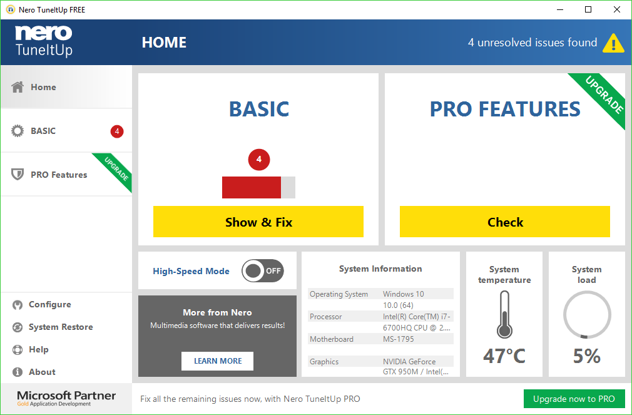Click the Nero app icon in title bar

[11, 9]
